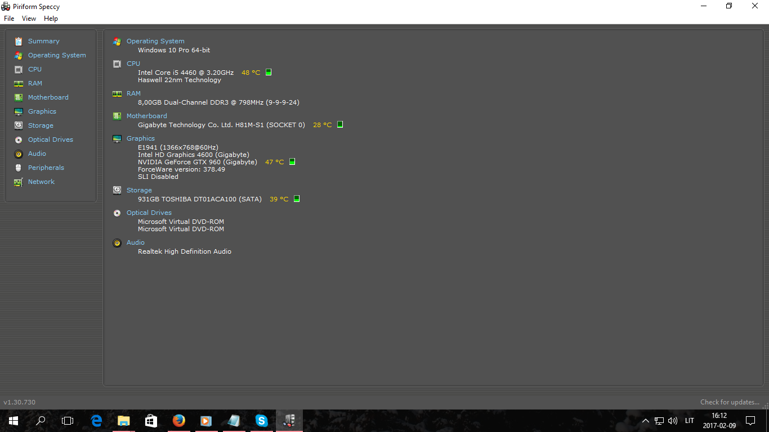Click the Realtek High Definition Audio text
This screenshot has height=432, width=769.
coord(185,251)
